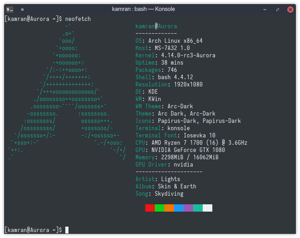Click the Theme line 'Arc Dark, Arc-Dark'
The image size is (300, 238).
[x=187, y=113]
